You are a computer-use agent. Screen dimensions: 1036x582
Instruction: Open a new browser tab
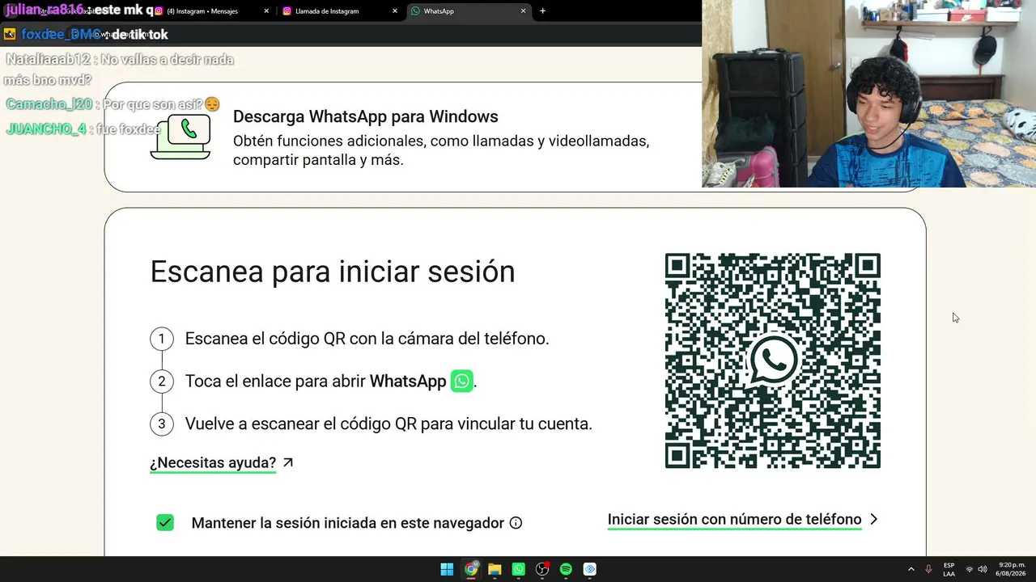[542, 11]
